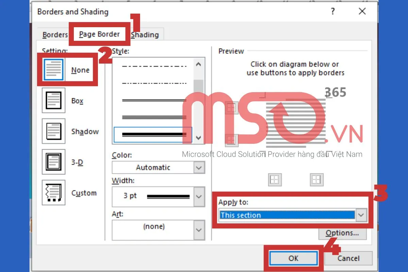Open the Shading tab
This screenshot has height=272, width=408.
(x=145, y=35)
